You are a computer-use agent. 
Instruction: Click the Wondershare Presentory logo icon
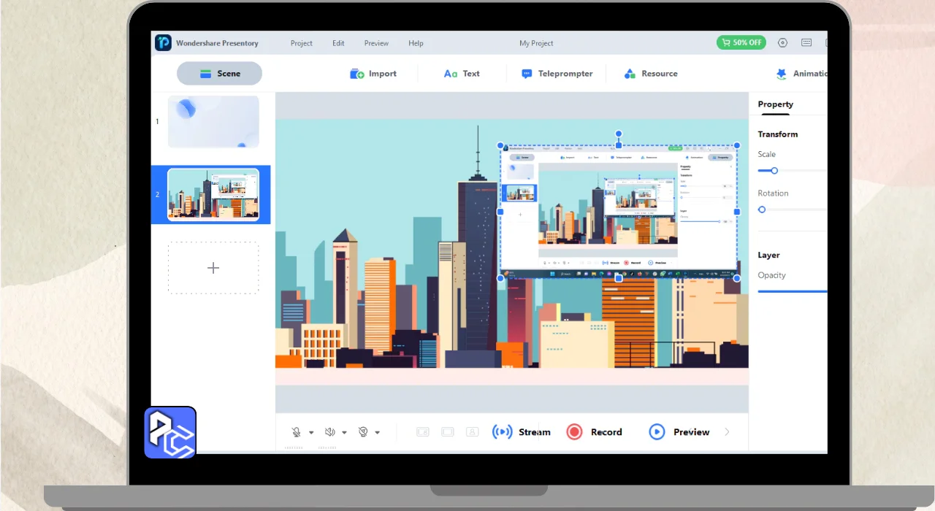click(x=163, y=43)
